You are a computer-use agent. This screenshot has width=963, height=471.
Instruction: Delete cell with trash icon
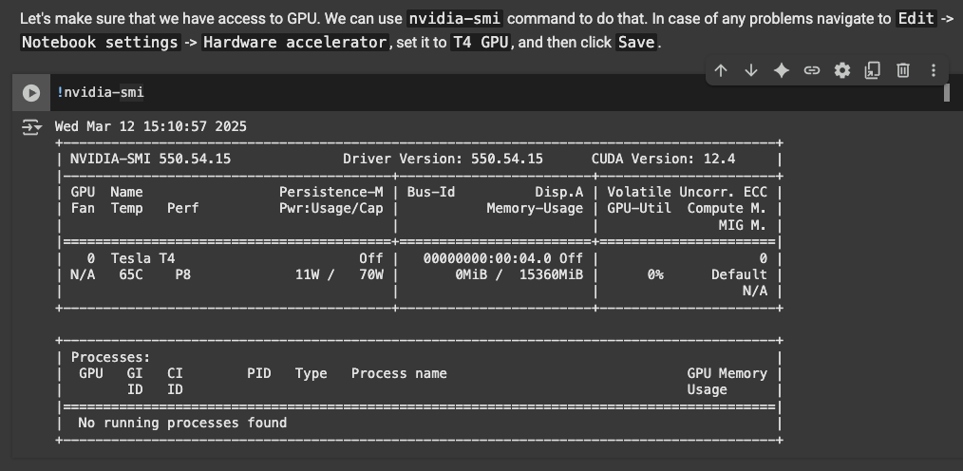[x=903, y=70]
